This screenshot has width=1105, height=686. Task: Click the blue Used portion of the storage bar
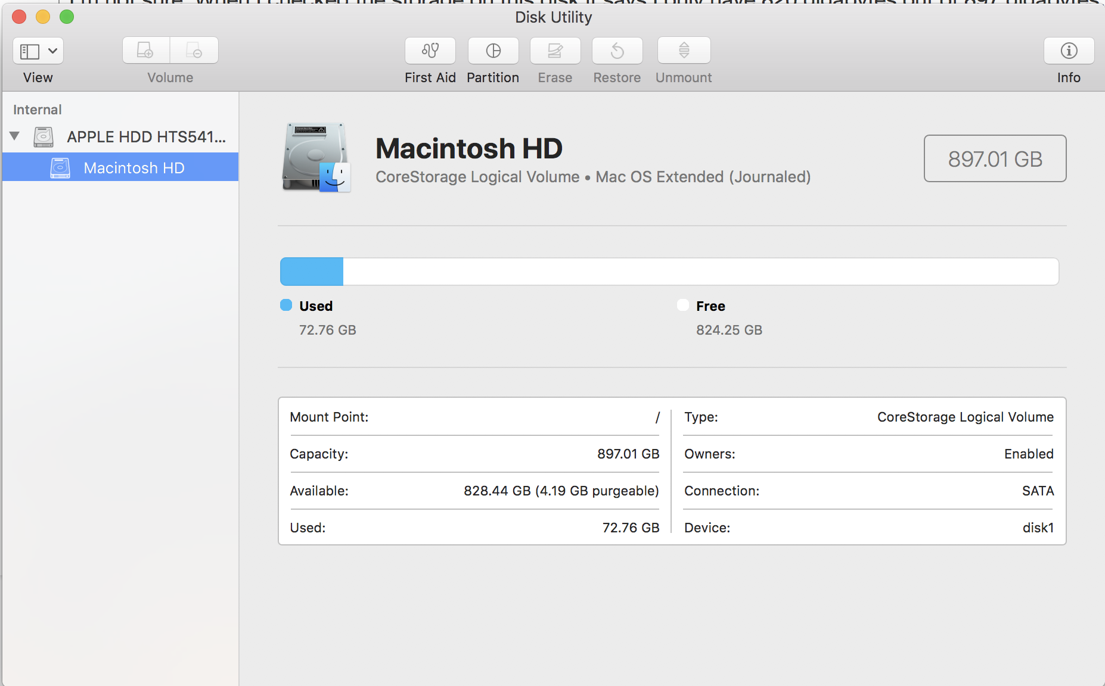(312, 272)
